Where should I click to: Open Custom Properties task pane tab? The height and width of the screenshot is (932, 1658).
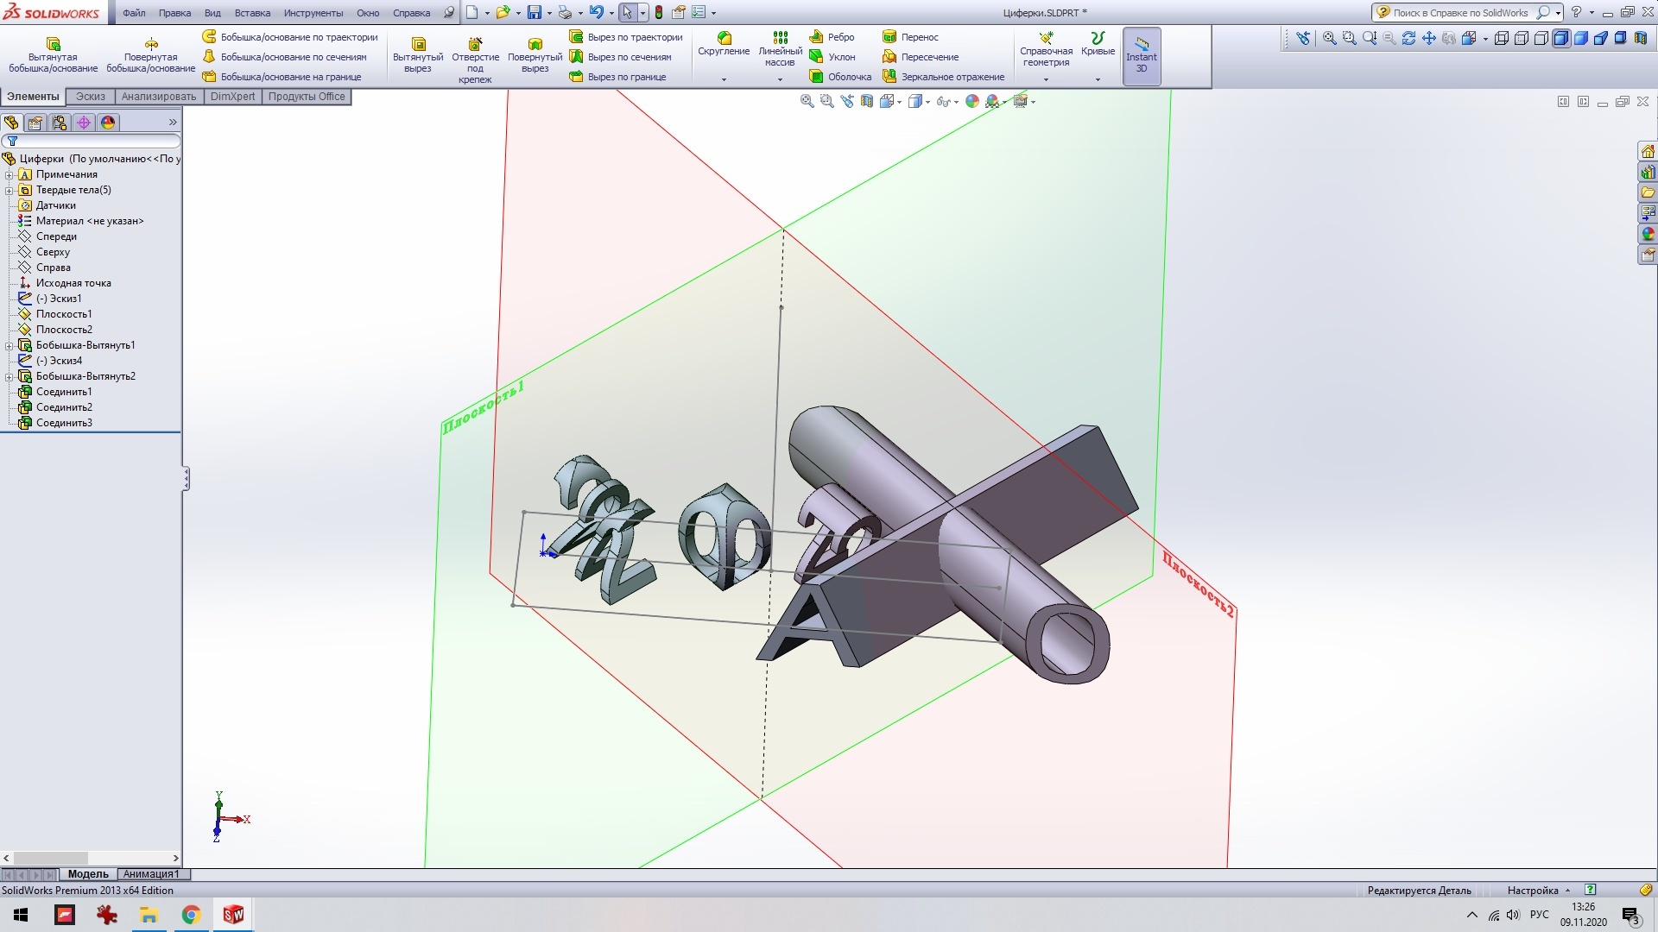[x=1648, y=255]
